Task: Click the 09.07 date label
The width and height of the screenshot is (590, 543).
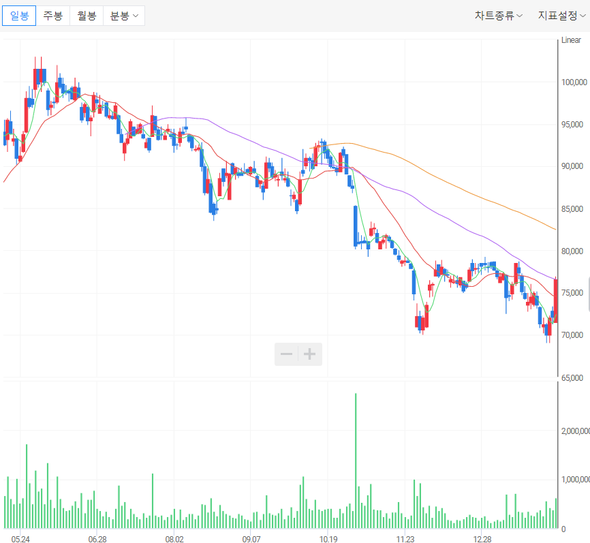Action: [x=251, y=539]
